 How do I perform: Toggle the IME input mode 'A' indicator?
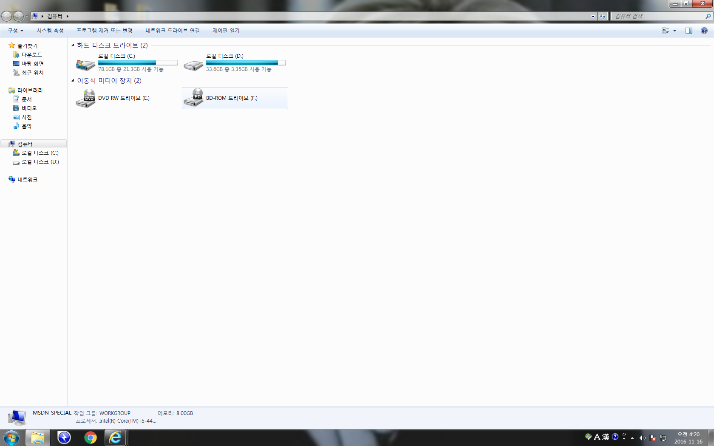tap(597, 437)
